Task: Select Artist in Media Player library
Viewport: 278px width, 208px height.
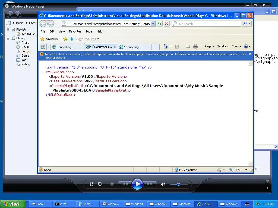Action: click(x=25, y=43)
